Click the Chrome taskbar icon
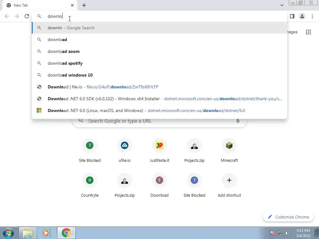Viewport: 319px width, 239px height. point(66,233)
